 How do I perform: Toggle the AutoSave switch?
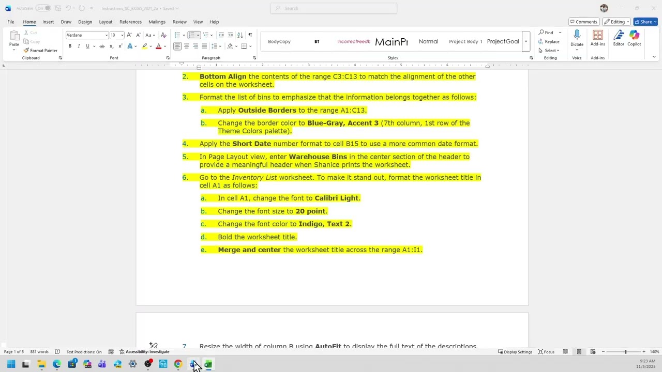pos(43,8)
